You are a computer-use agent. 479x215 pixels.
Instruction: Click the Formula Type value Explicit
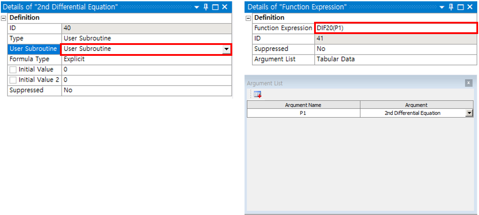(146, 59)
